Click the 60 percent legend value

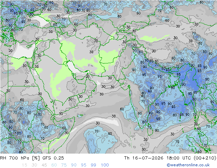(54, 165)
